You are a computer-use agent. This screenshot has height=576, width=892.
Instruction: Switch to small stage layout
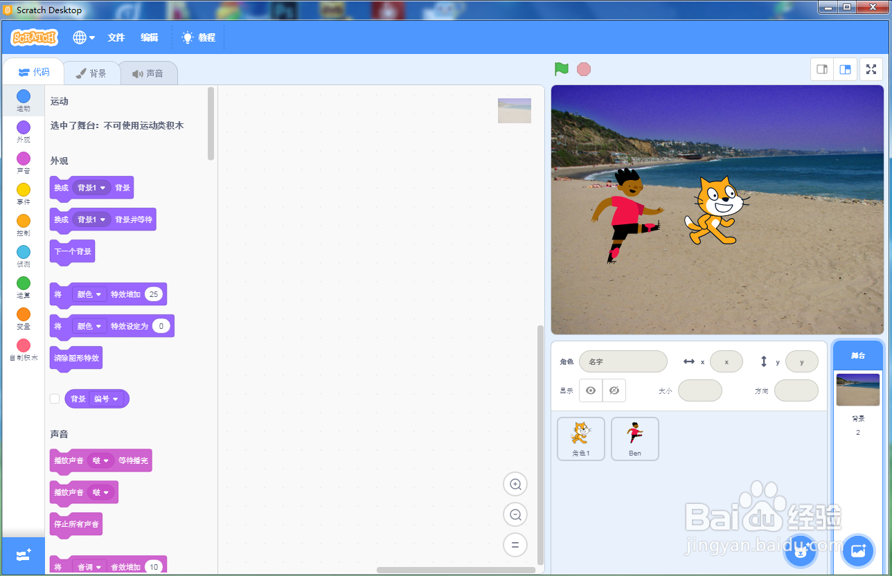pos(822,69)
